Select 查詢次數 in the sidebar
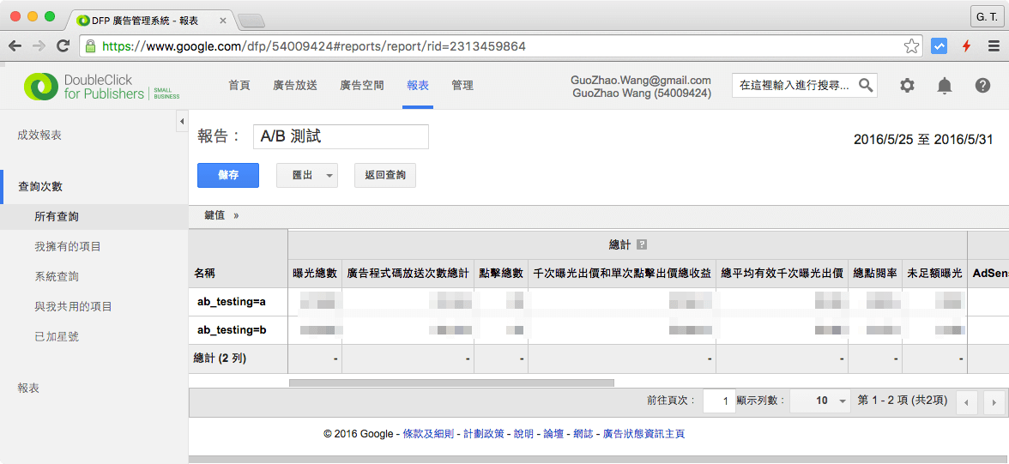This screenshot has width=1009, height=464. [39, 187]
